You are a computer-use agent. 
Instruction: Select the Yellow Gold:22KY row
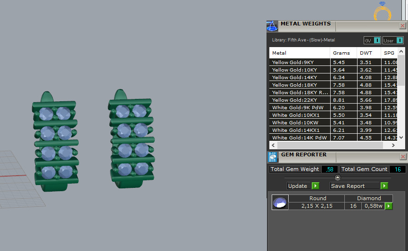pos(333,100)
